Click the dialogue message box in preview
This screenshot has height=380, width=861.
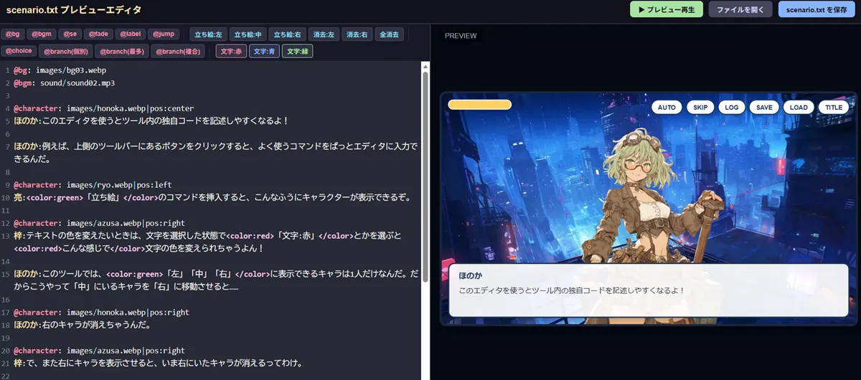649,290
